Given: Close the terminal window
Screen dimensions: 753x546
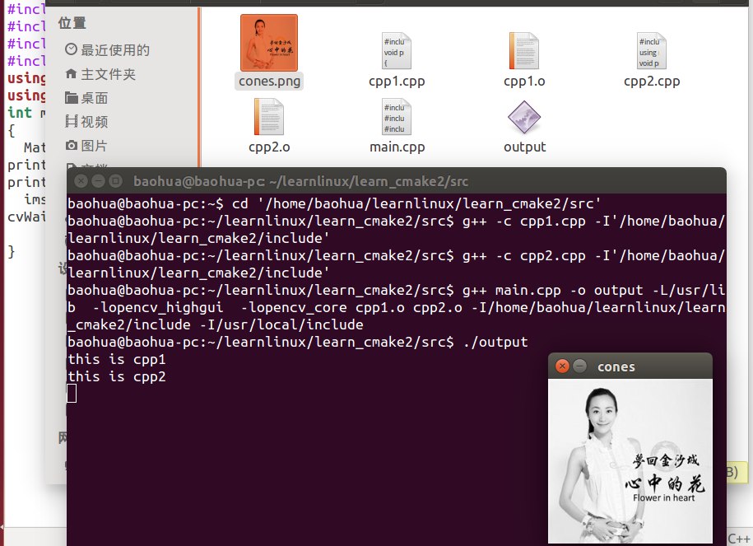Looking at the screenshot, I should coord(81,181).
